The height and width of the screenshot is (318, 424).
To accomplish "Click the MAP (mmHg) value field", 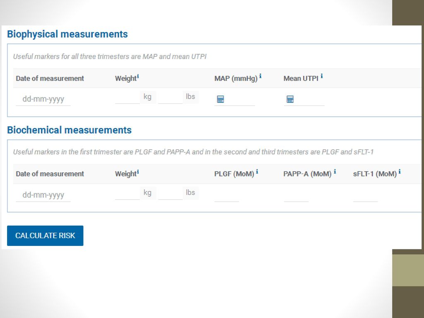I will (239, 99).
